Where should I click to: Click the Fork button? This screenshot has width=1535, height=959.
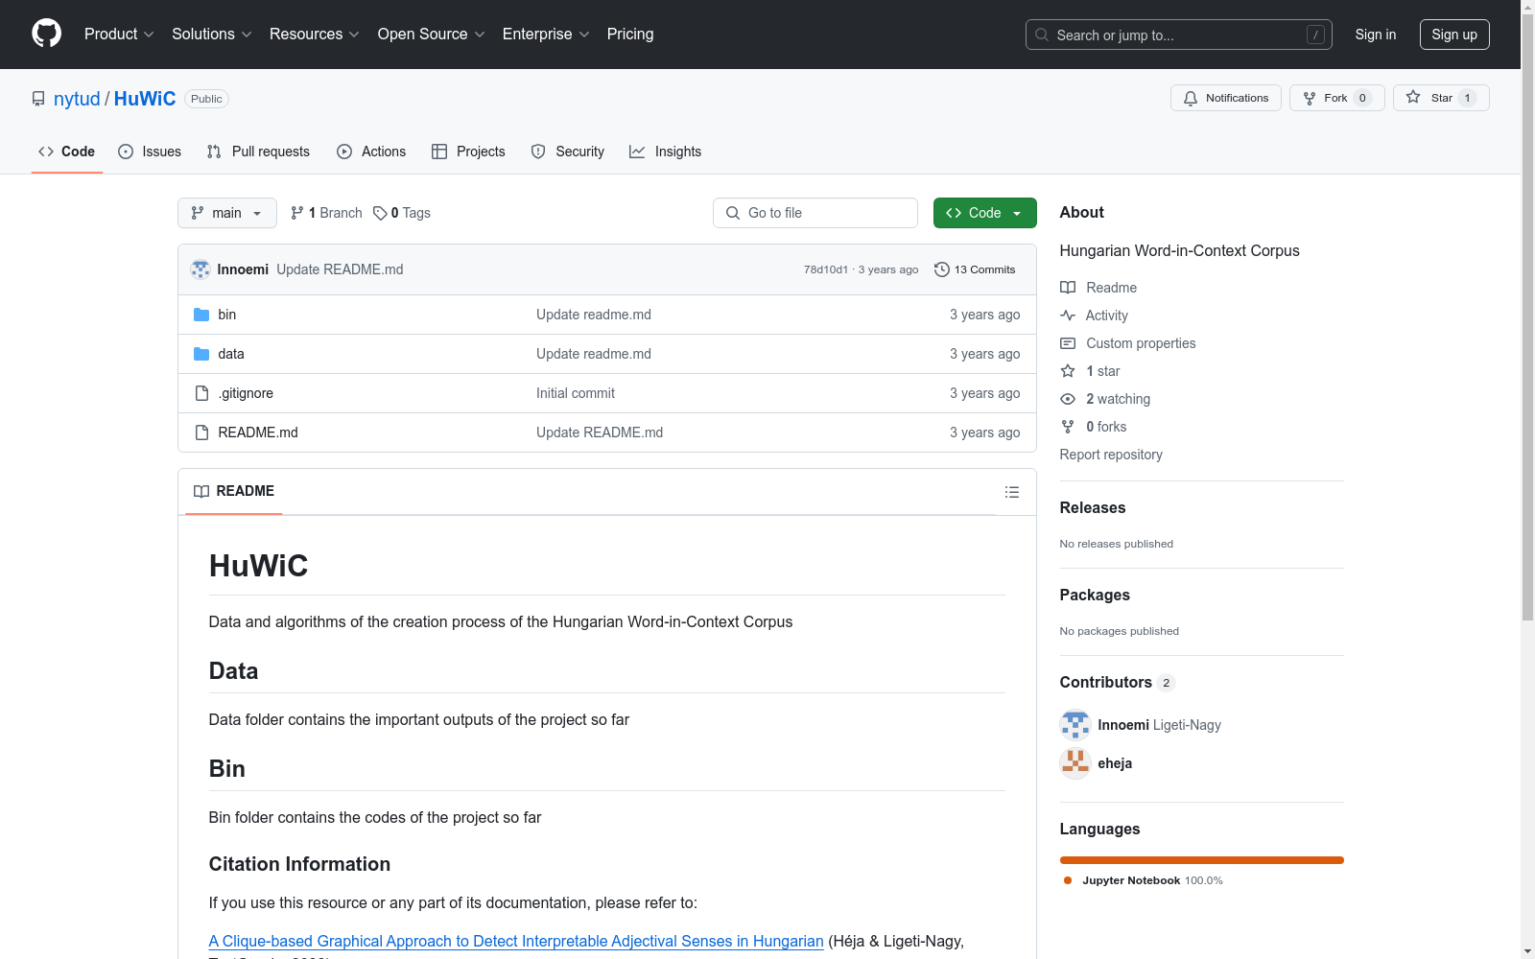(1337, 98)
